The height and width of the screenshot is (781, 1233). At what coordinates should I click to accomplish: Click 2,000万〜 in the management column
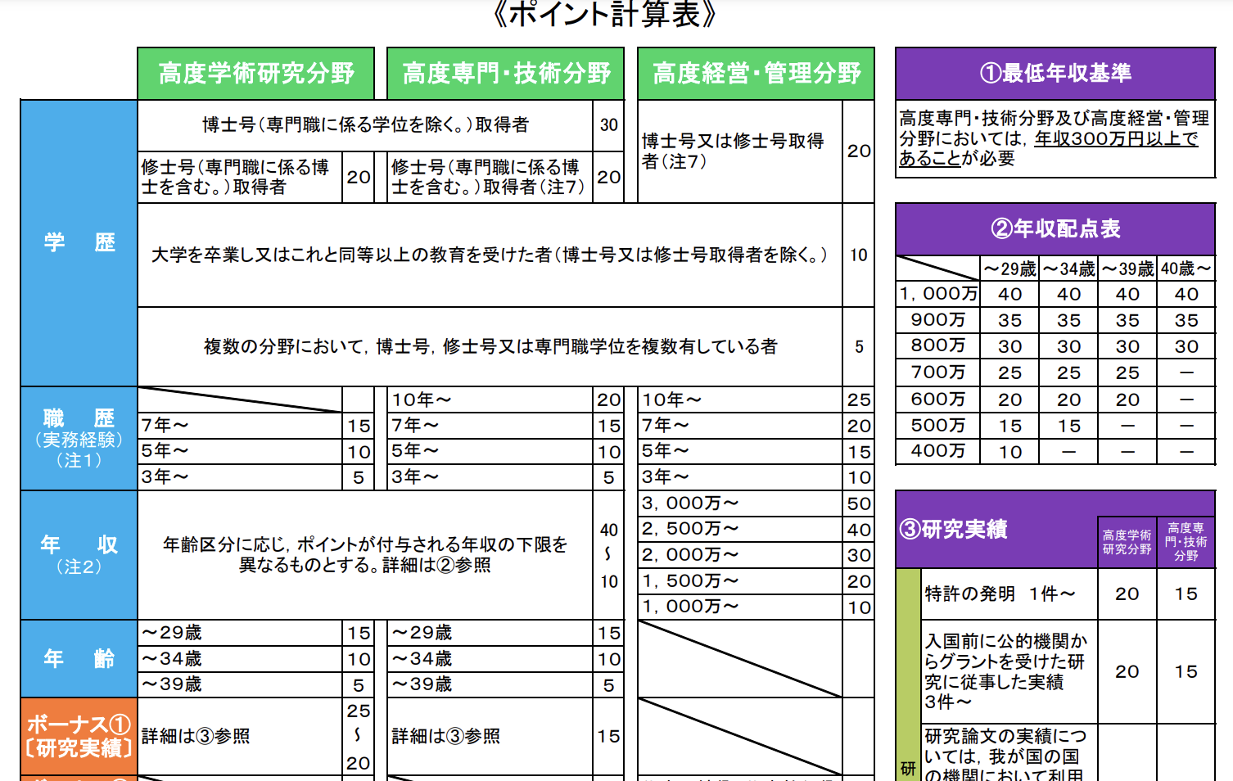pyautogui.click(x=690, y=555)
